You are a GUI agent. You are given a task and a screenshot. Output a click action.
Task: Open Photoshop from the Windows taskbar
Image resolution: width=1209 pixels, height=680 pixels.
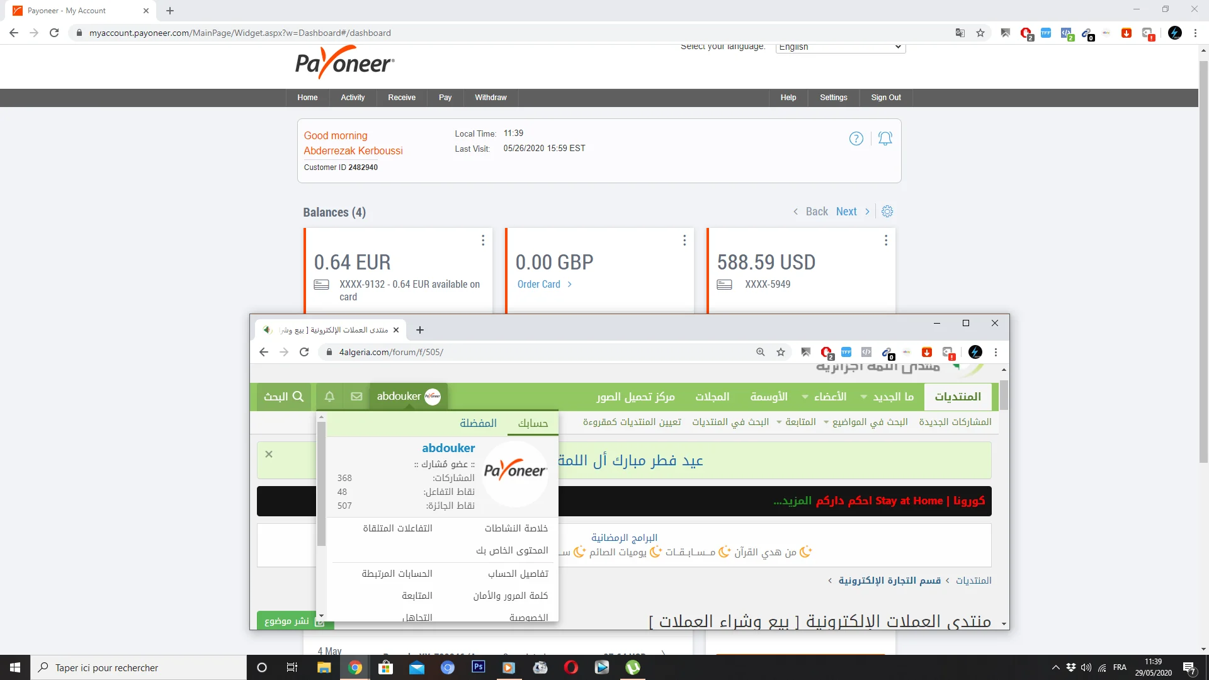478,667
